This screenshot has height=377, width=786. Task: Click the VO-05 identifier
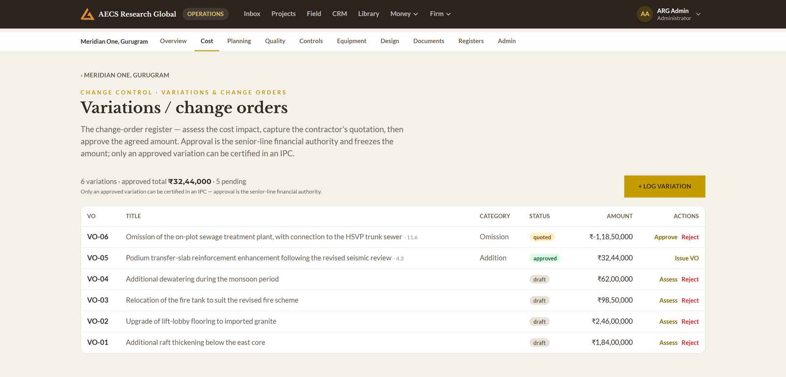point(98,258)
